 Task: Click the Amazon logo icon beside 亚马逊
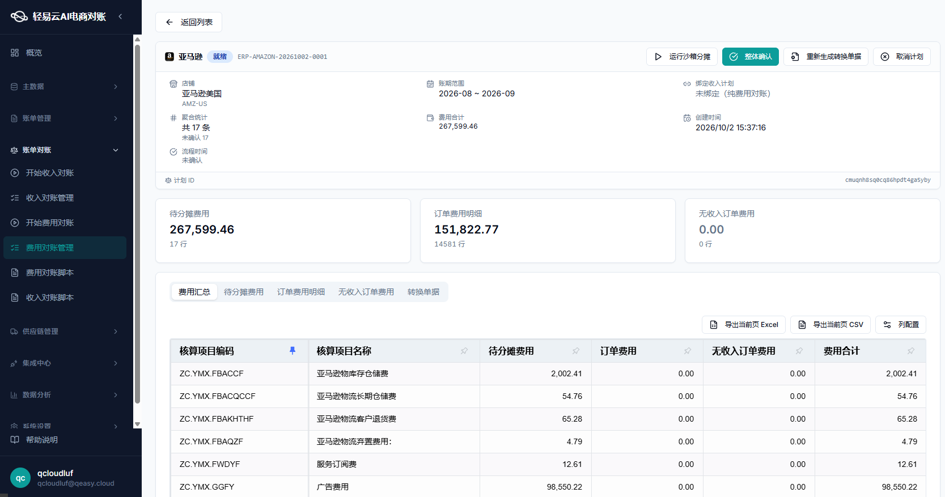tap(169, 57)
